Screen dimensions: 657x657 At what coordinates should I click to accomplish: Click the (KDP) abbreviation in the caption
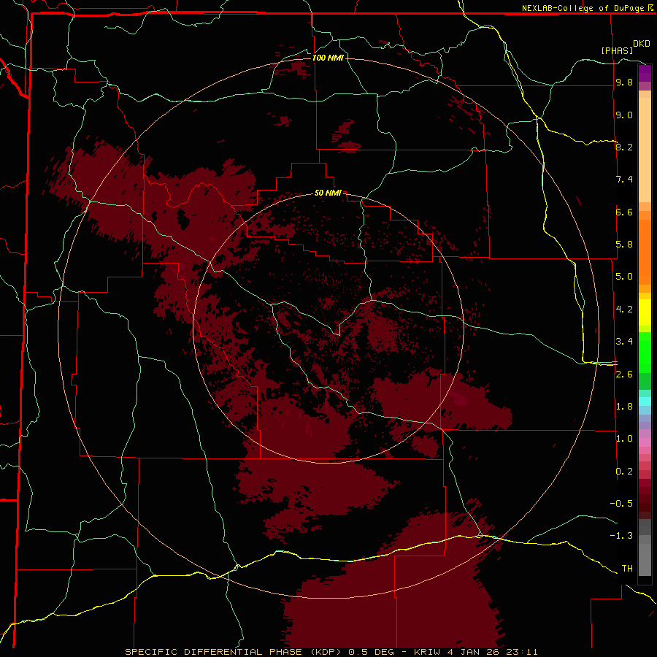click(x=326, y=652)
